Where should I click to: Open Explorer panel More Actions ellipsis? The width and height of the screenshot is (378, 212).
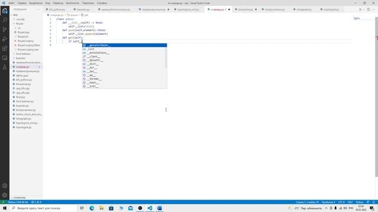[x=38, y=9]
